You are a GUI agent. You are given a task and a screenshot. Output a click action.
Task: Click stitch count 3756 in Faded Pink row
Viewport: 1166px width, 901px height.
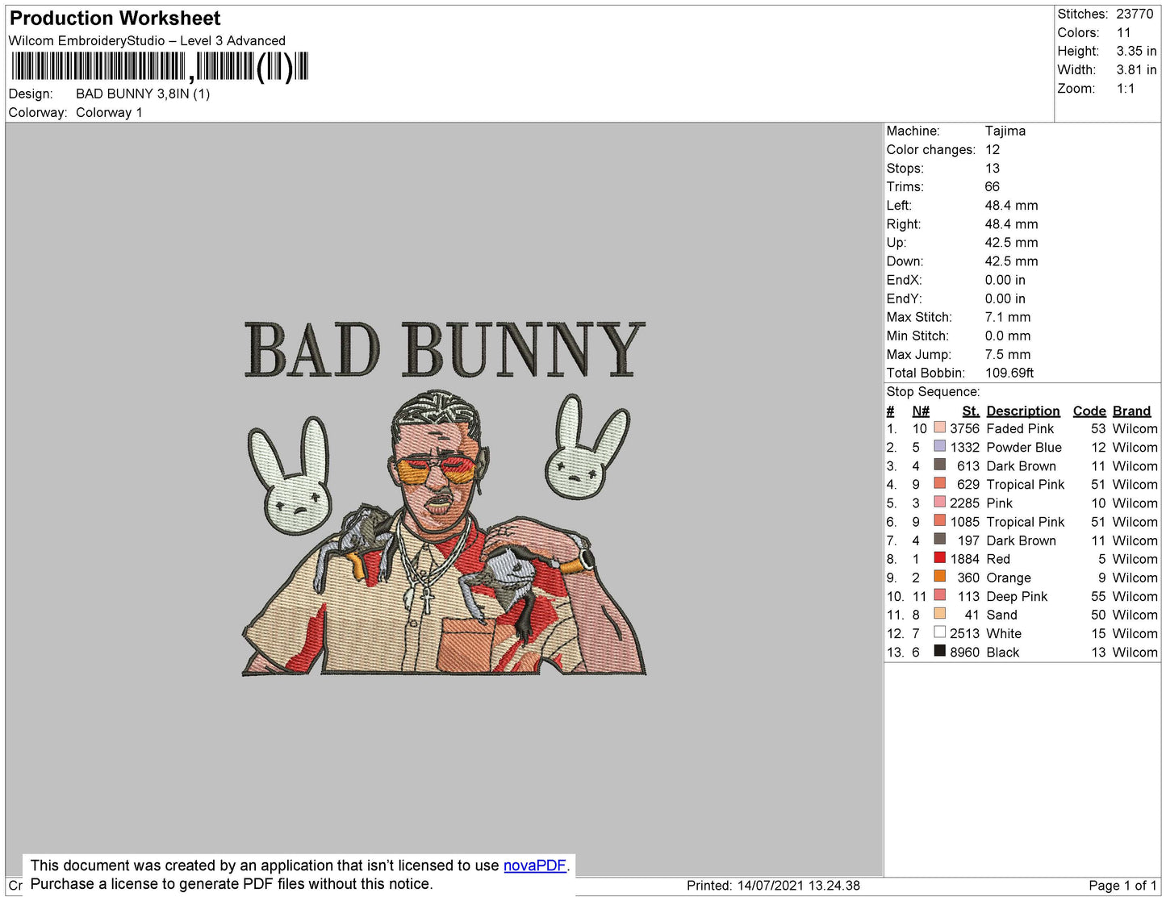coord(964,428)
